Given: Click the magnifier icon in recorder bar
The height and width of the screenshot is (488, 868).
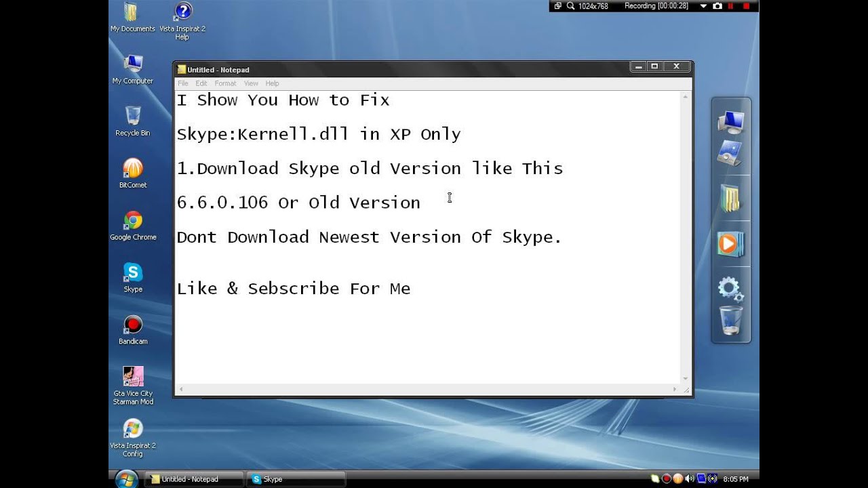Looking at the screenshot, I should pyautogui.click(x=570, y=6).
